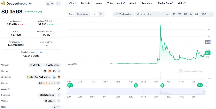The width and height of the screenshot is (216, 109).
Task: Open the Reddit social link
Action: 50,71
